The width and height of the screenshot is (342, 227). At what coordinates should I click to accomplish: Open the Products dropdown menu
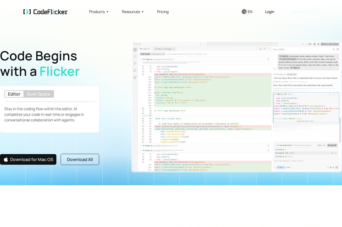point(99,12)
